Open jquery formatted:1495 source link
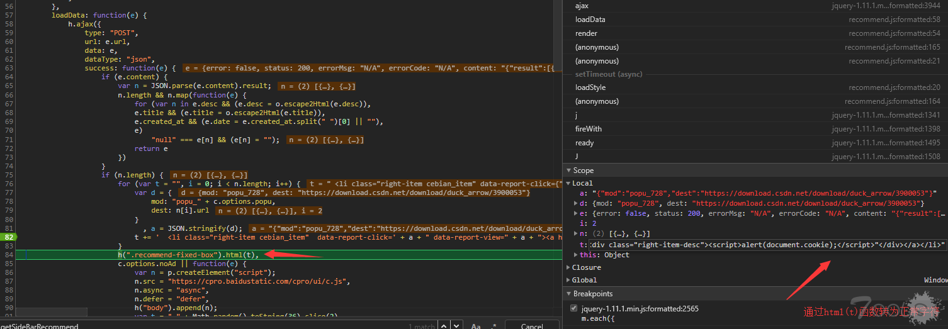Screen dimensions: 948x329 click(x=886, y=143)
